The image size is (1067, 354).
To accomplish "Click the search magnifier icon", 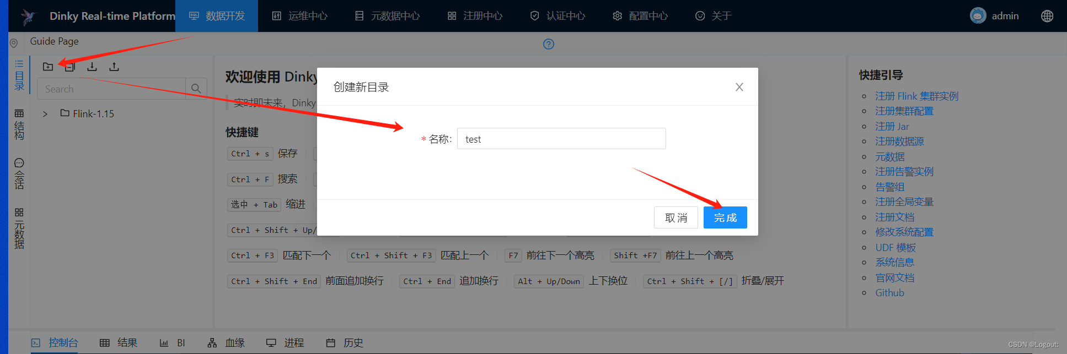I will [196, 89].
